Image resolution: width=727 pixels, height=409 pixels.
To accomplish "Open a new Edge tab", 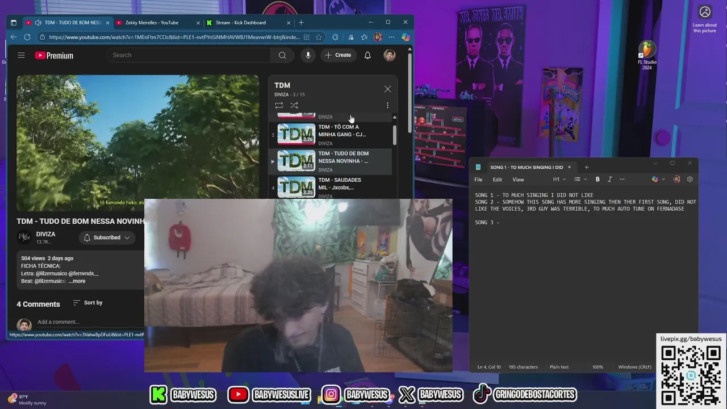I will tap(301, 23).
